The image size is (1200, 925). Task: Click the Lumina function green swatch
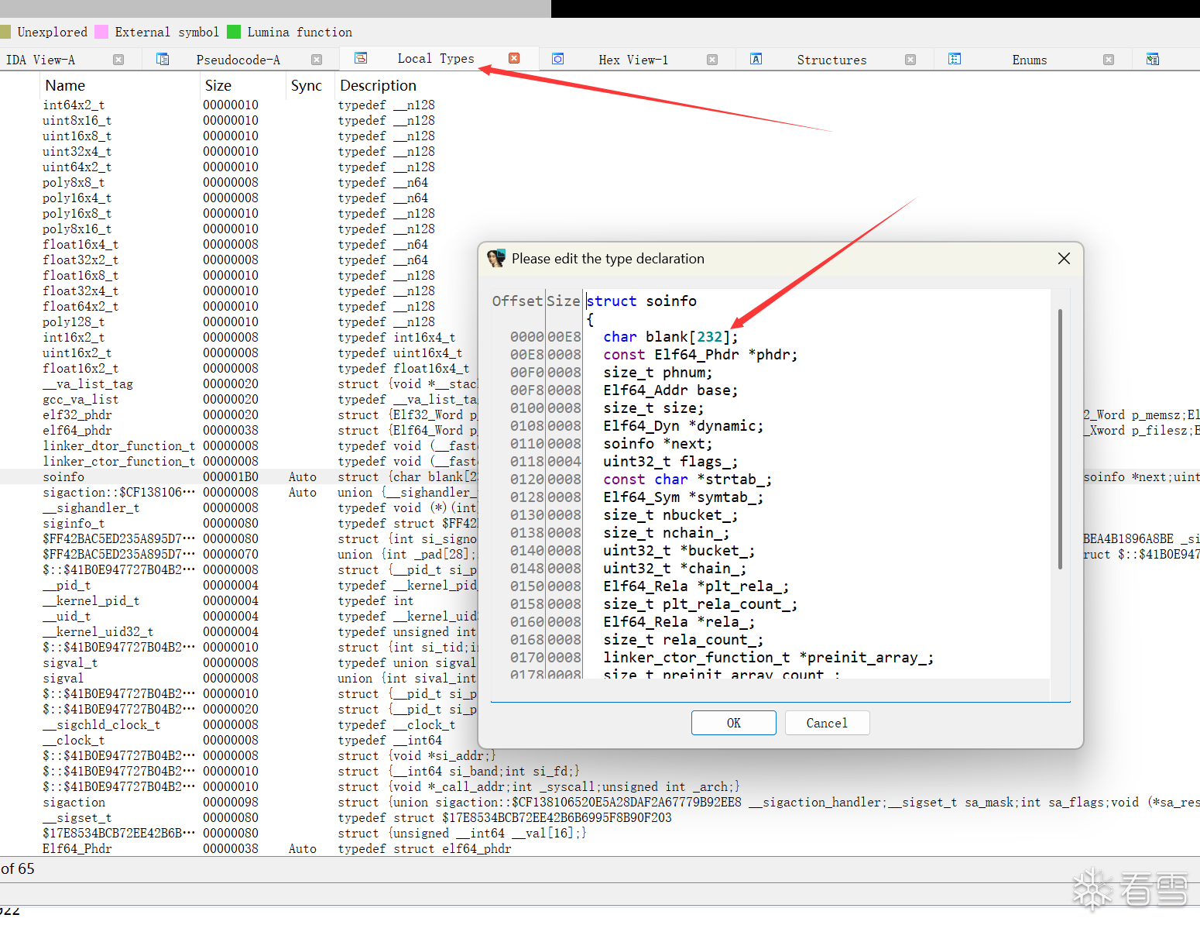pos(234,32)
